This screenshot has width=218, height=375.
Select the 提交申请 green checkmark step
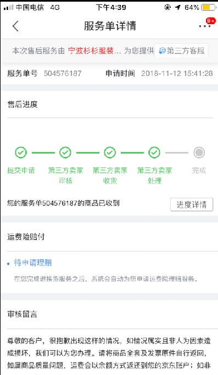click(21, 153)
